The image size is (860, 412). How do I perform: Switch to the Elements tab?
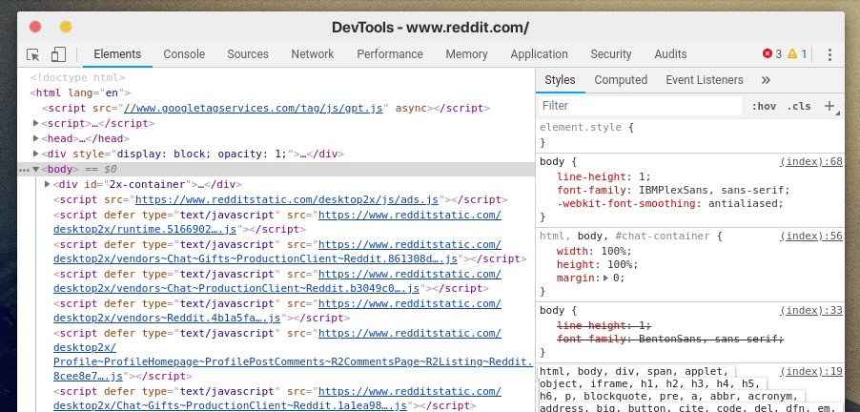point(117,54)
